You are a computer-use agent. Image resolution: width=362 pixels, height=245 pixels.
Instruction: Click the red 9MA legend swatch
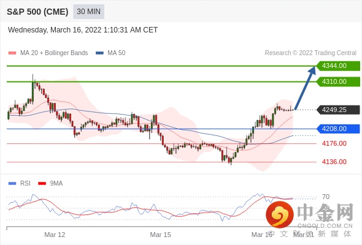point(42,184)
